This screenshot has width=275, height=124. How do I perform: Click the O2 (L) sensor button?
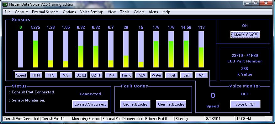click(81, 75)
